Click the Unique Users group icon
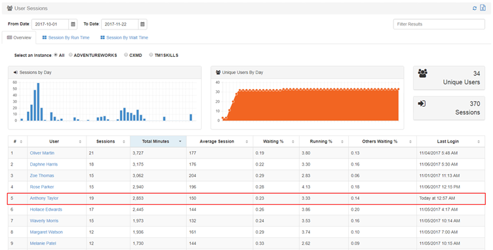Image resolution: width=493 pixels, height=250 pixels. [423, 73]
